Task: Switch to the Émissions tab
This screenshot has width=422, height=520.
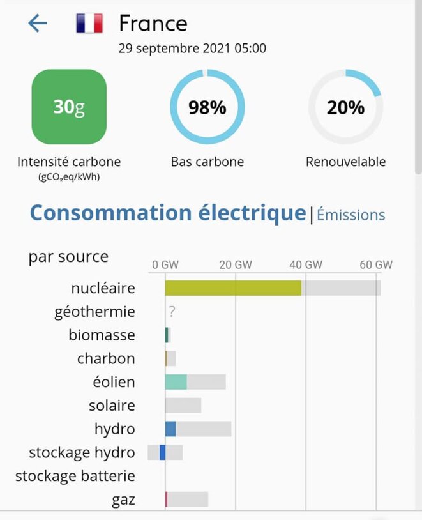Action: pos(350,216)
